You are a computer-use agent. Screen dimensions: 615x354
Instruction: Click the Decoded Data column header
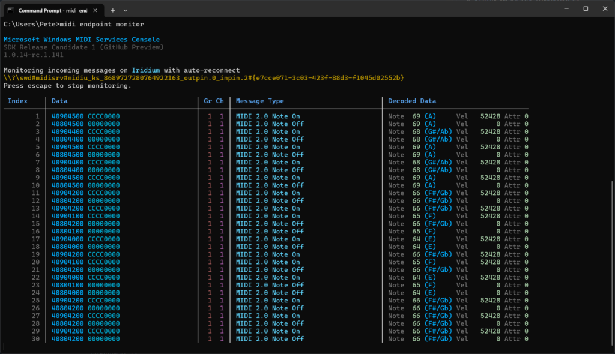pos(412,101)
